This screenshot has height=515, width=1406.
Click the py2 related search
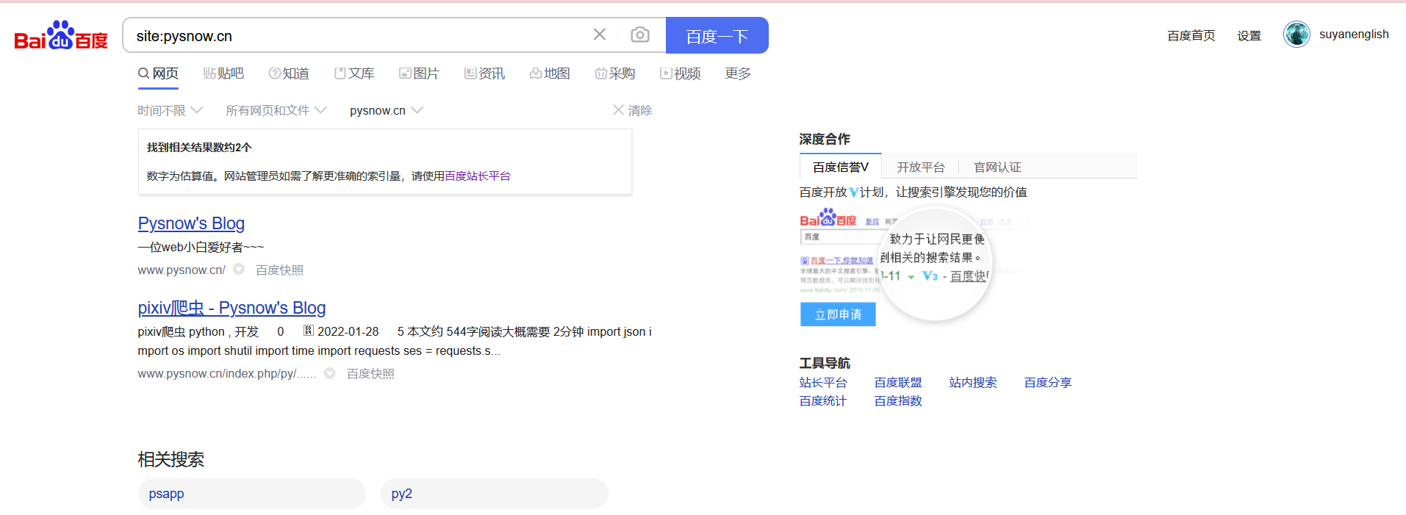point(494,494)
